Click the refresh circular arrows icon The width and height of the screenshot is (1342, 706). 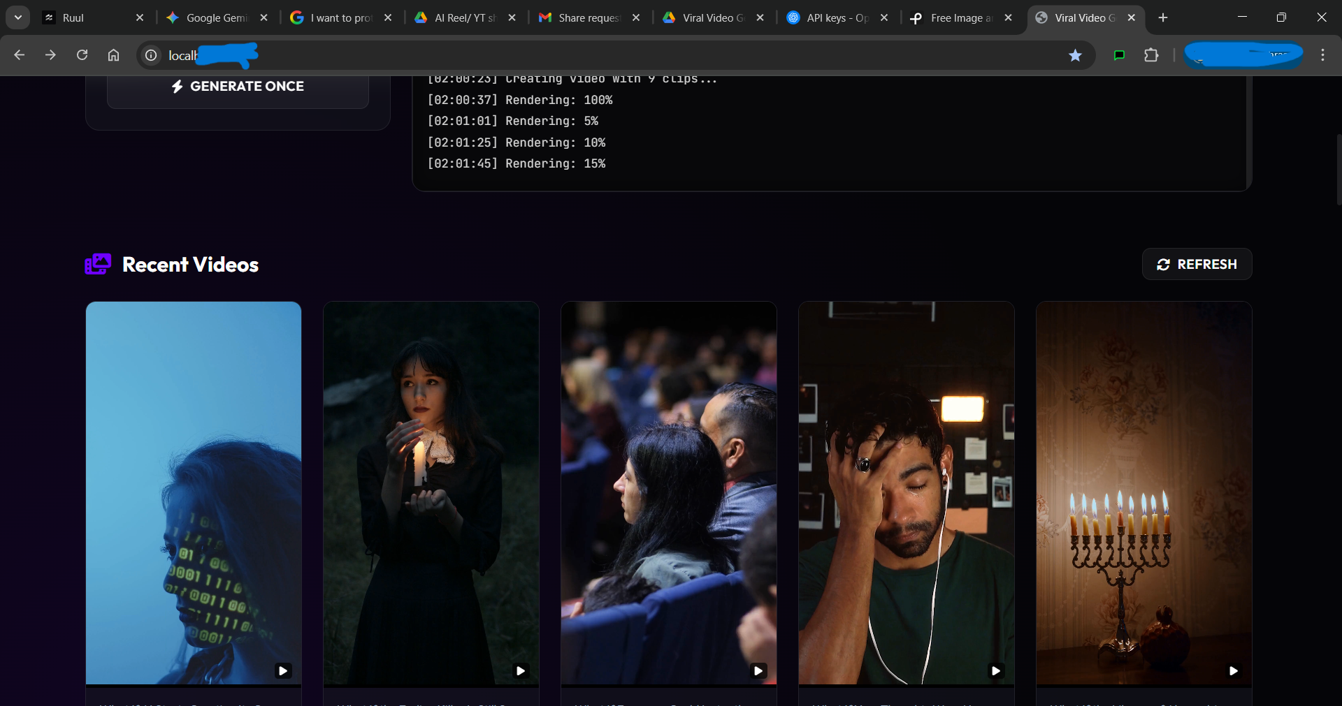click(x=1163, y=264)
